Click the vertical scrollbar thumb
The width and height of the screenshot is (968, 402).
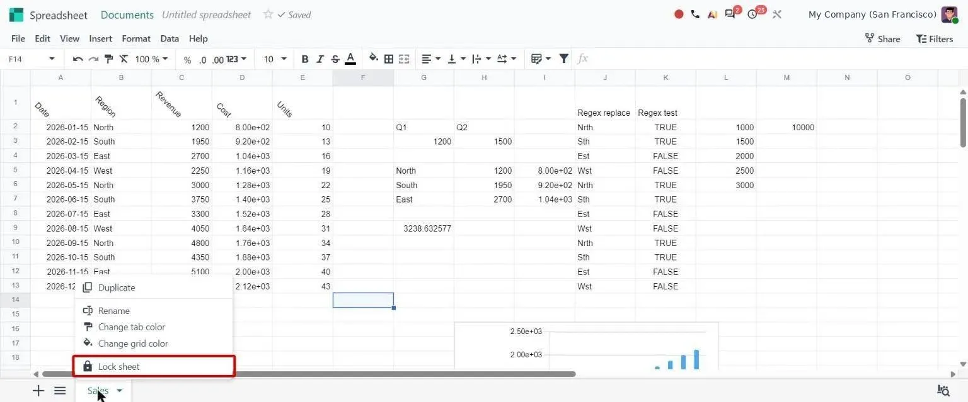point(963,123)
